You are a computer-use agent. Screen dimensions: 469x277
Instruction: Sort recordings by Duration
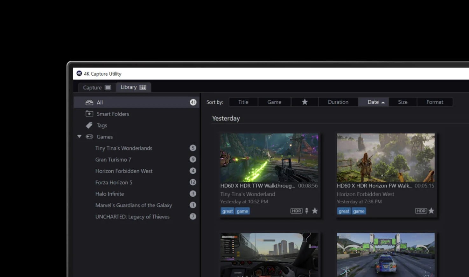pyautogui.click(x=338, y=102)
